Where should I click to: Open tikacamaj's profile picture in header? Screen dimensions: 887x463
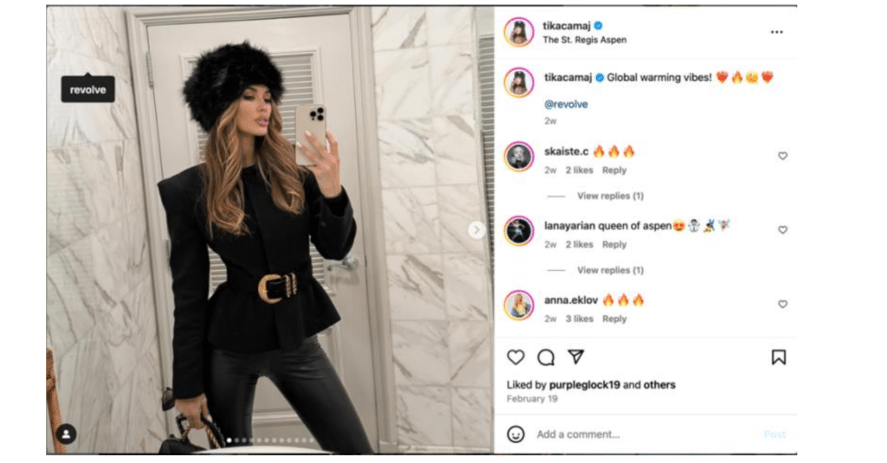pyautogui.click(x=519, y=32)
